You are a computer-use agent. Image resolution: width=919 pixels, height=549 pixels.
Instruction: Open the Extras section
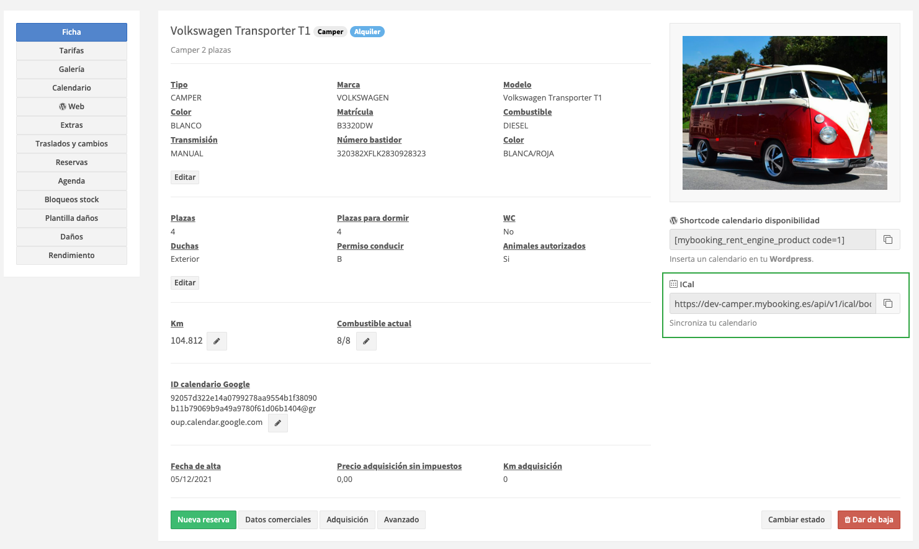[x=71, y=125]
